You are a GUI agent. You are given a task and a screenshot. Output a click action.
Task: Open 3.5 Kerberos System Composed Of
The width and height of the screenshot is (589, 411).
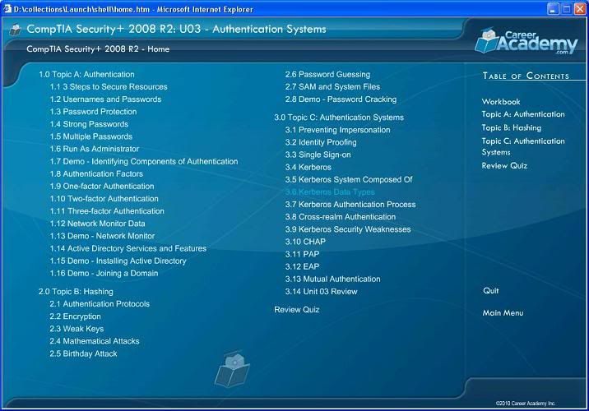point(349,179)
